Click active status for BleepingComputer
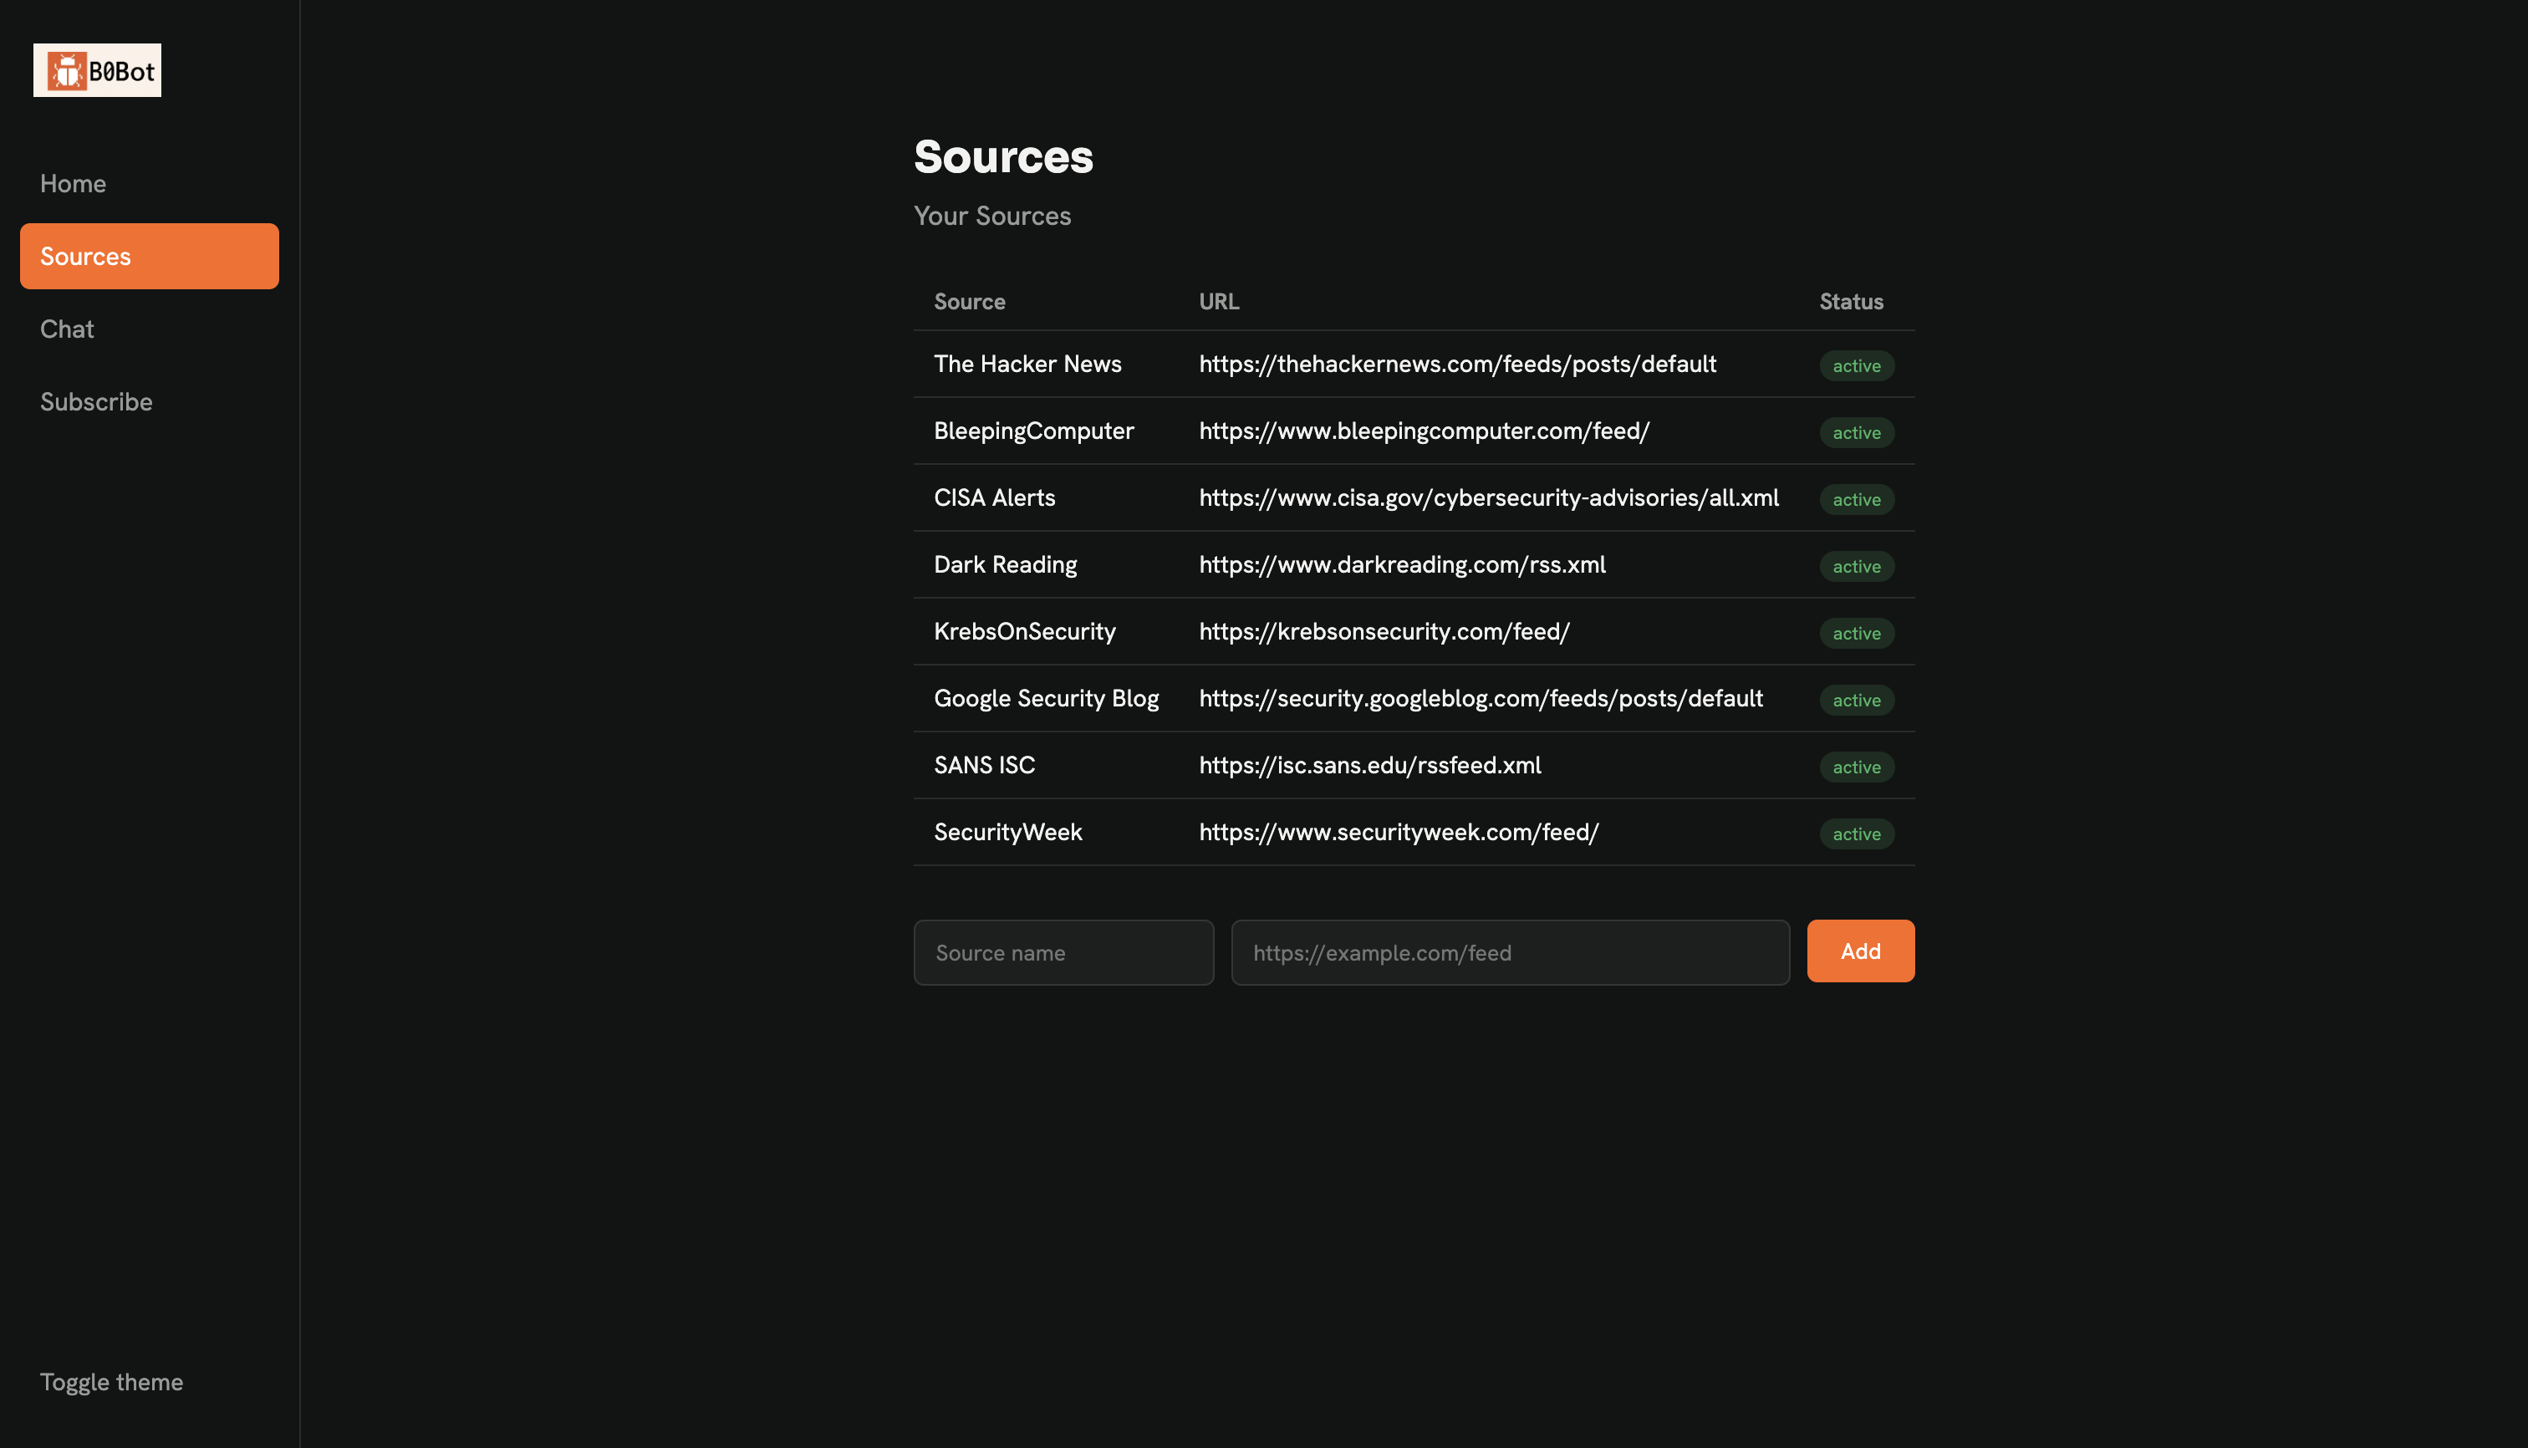This screenshot has width=2528, height=1448. click(x=1857, y=432)
